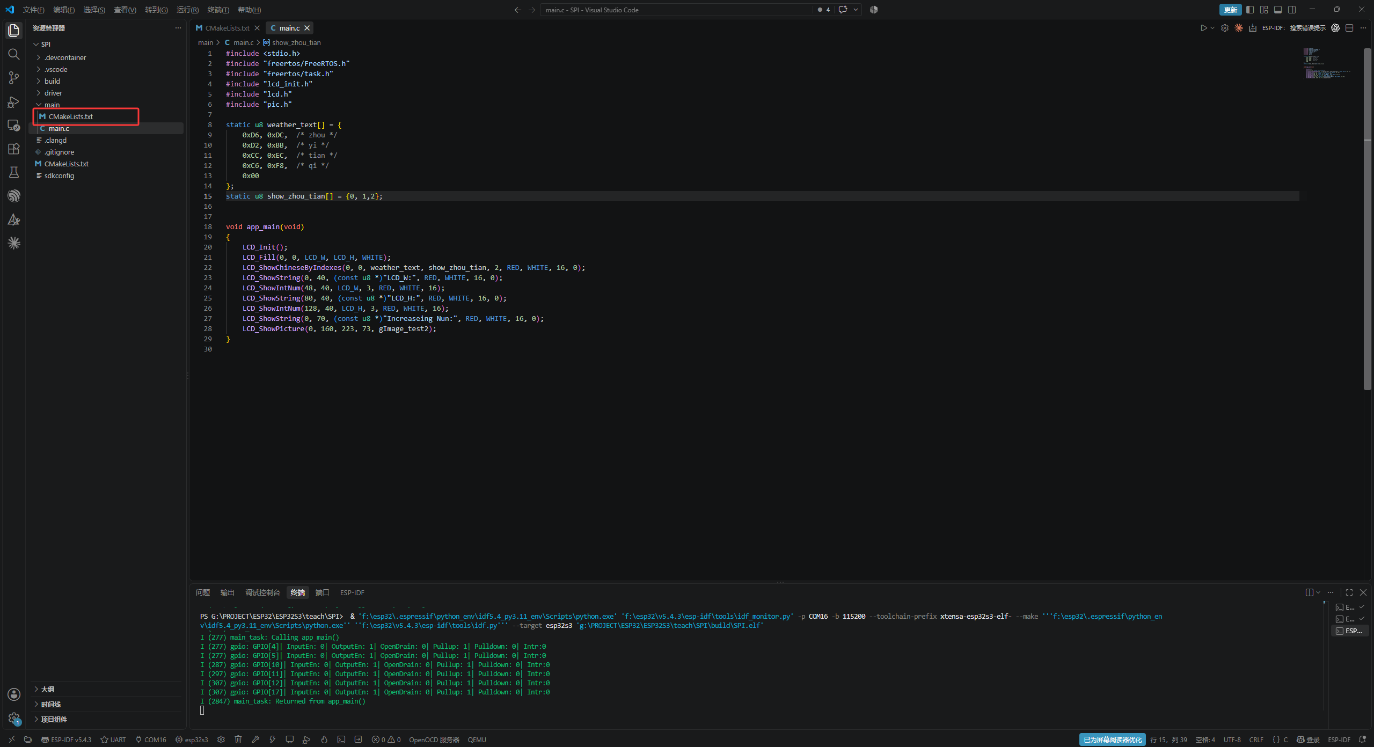Viewport: 1374px width, 747px height.
Task: Toggle the bottom panel layout button
Action: (x=1278, y=10)
